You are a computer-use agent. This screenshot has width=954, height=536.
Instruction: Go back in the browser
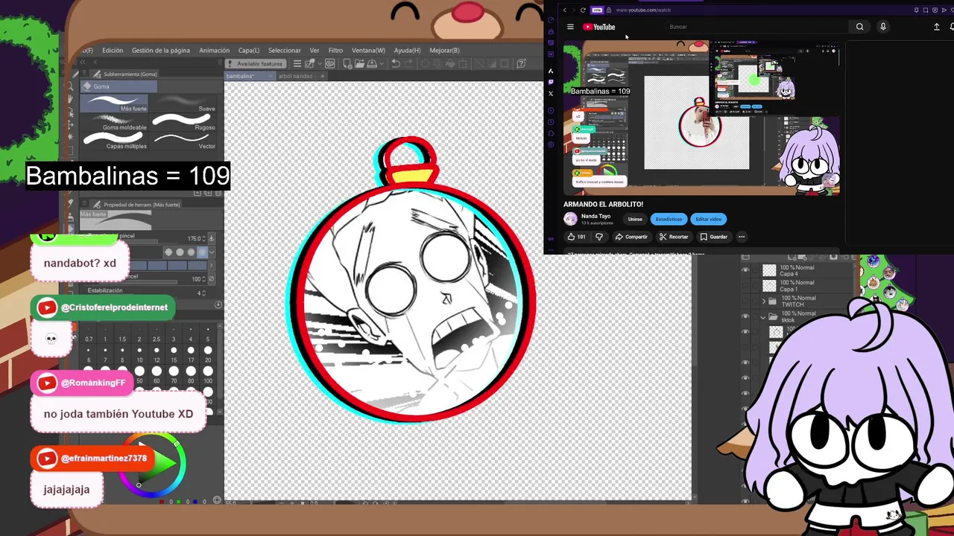point(564,10)
